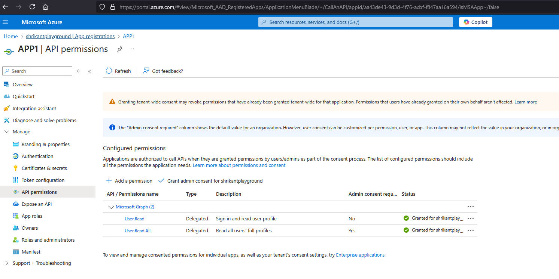Open Authentication in the Manage menu

click(37, 156)
